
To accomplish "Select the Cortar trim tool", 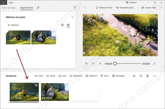I will (39, 76).
